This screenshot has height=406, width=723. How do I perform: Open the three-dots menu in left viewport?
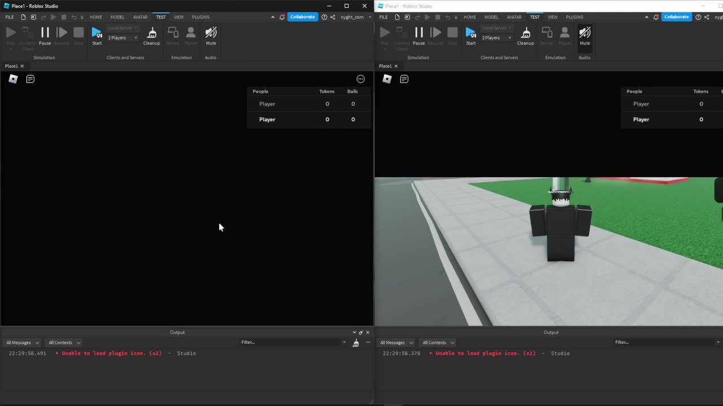pyautogui.click(x=360, y=79)
